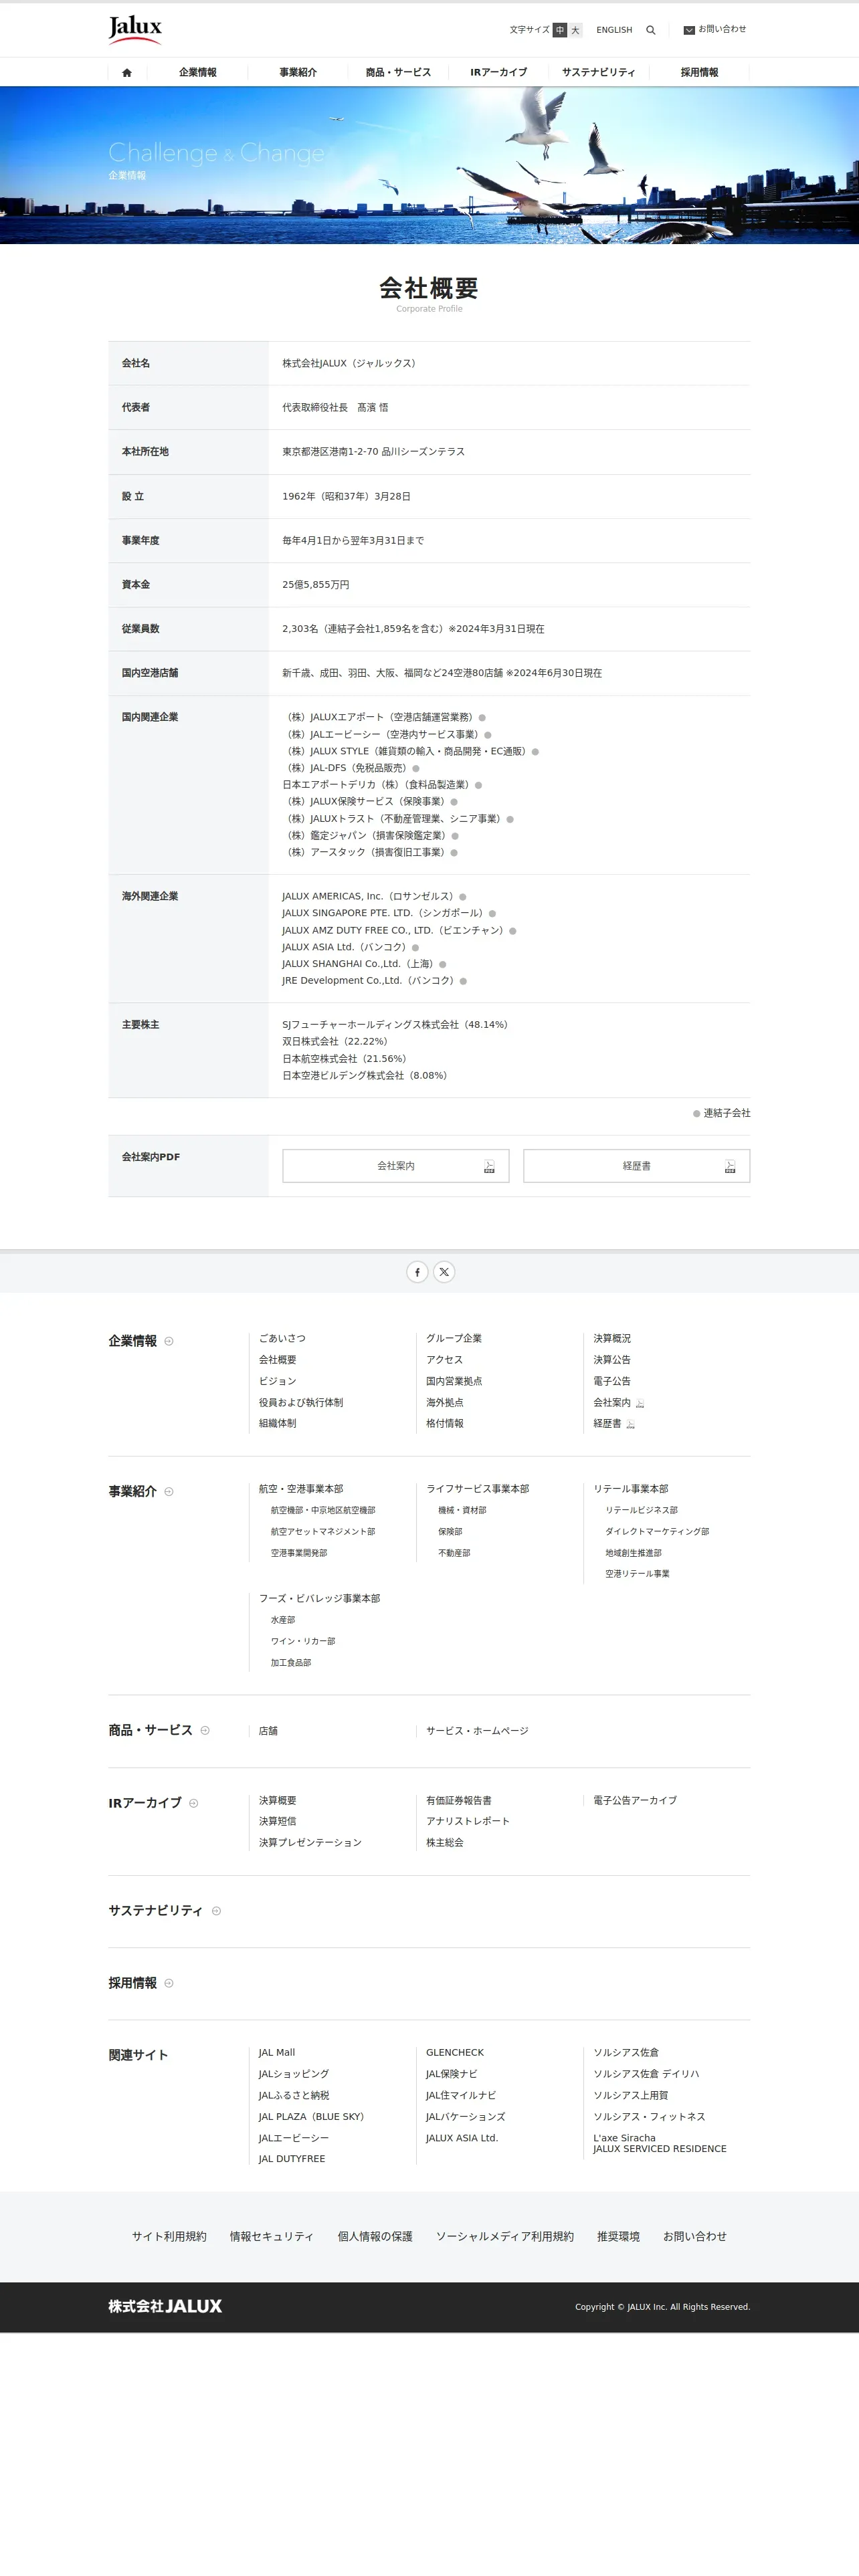The image size is (859, 2576).
Task: Open footer link 電子公告アーカイブ
Action: (635, 1800)
